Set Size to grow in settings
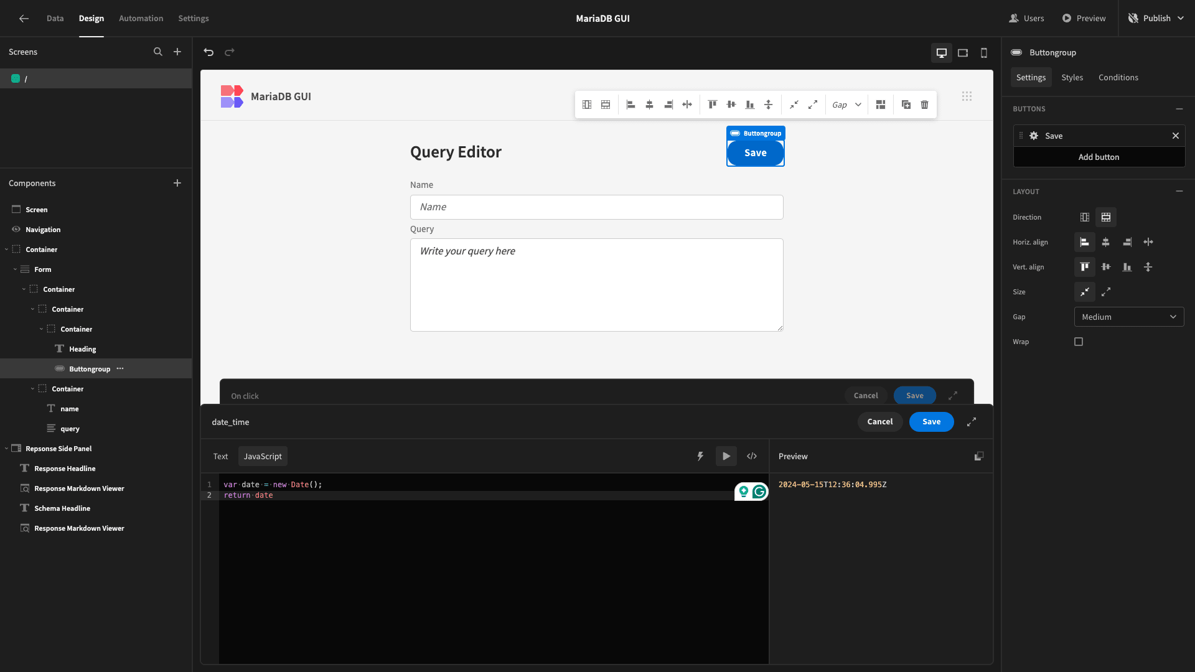Viewport: 1195px width, 672px height. 1106,292
